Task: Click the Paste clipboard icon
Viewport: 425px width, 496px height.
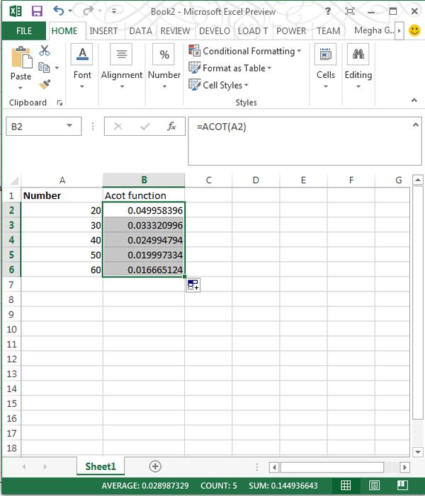Action: tap(21, 57)
